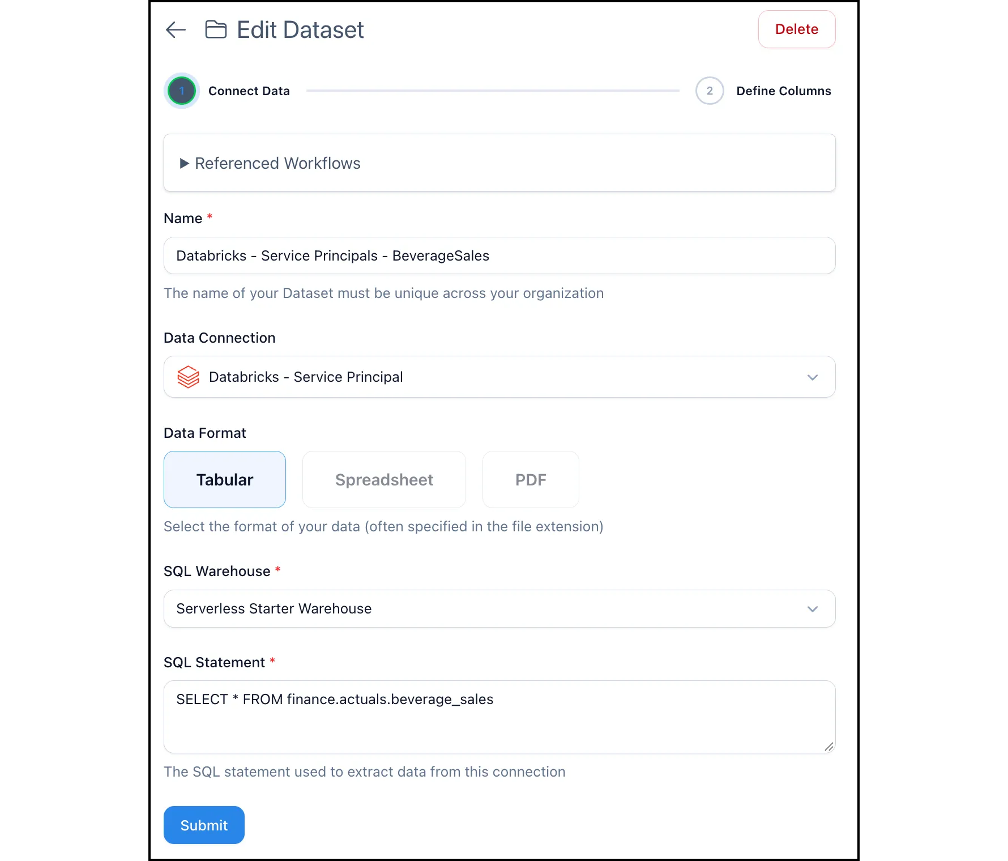Expand the Referenced Workflows section
The image size is (1008, 861).
(x=499, y=163)
